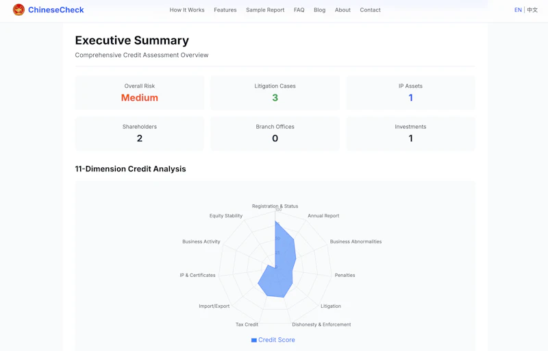Switch language to EN
The height and width of the screenshot is (351, 548).
pos(518,10)
